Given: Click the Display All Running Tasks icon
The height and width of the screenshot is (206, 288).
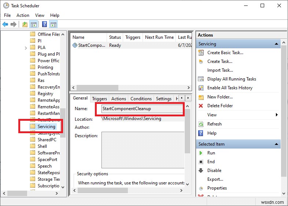Looking at the screenshot, I should [x=201, y=79].
